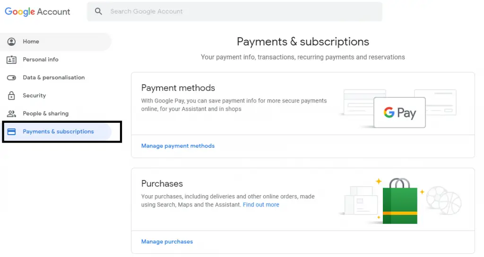Image resolution: width=484 pixels, height=257 pixels.
Task: Click the G Pay card illustration
Action: coord(399,112)
